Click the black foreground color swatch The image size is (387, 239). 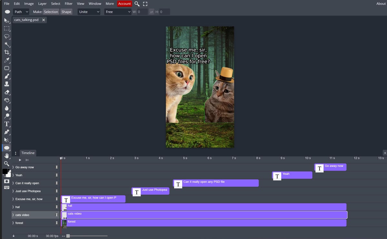[x=5, y=171]
